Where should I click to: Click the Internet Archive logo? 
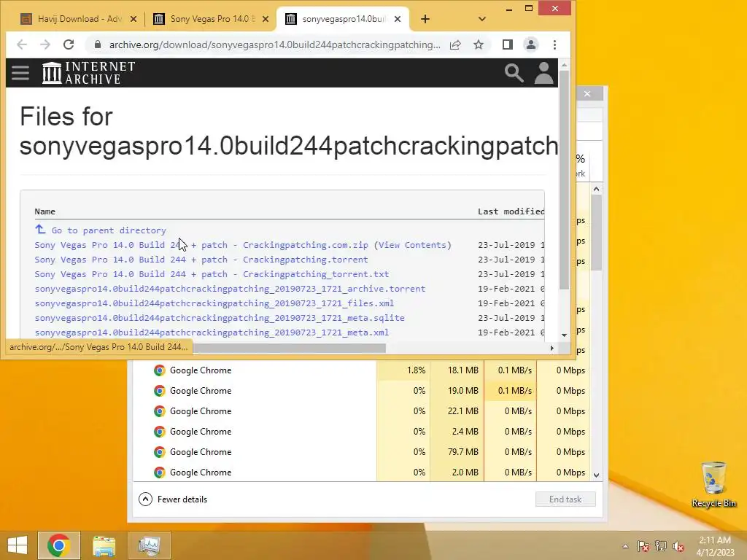pyautogui.click(x=88, y=73)
